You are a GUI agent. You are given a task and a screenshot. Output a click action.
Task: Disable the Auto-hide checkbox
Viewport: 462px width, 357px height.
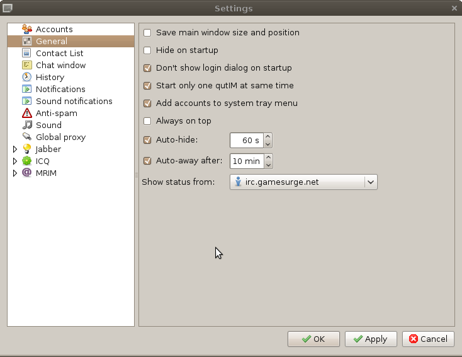pos(147,140)
